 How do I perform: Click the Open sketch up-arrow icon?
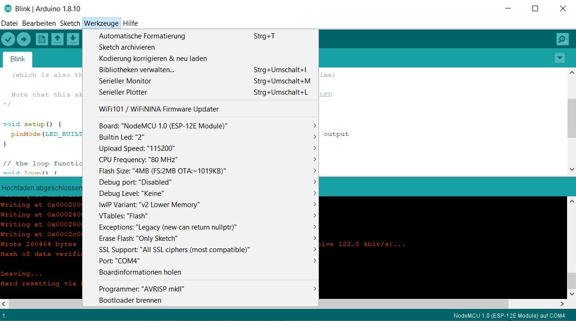pyautogui.click(x=57, y=39)
